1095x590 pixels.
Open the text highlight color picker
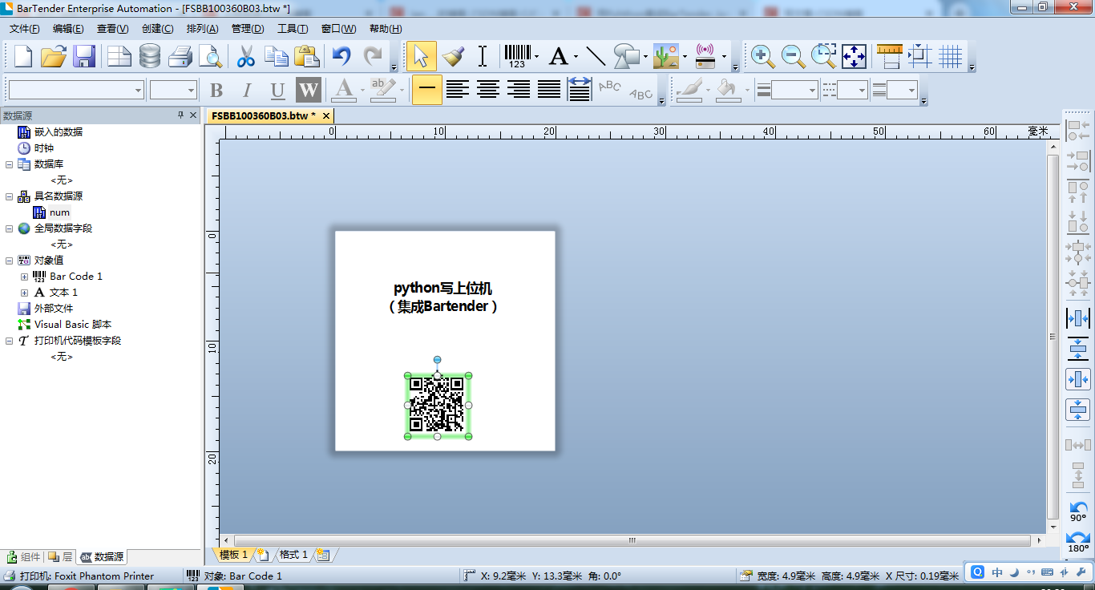point(382,90)
